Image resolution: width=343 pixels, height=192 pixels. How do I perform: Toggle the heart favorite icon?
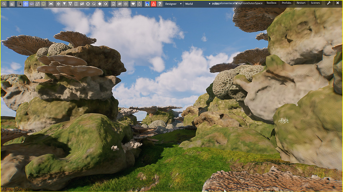tap(133, 4)
